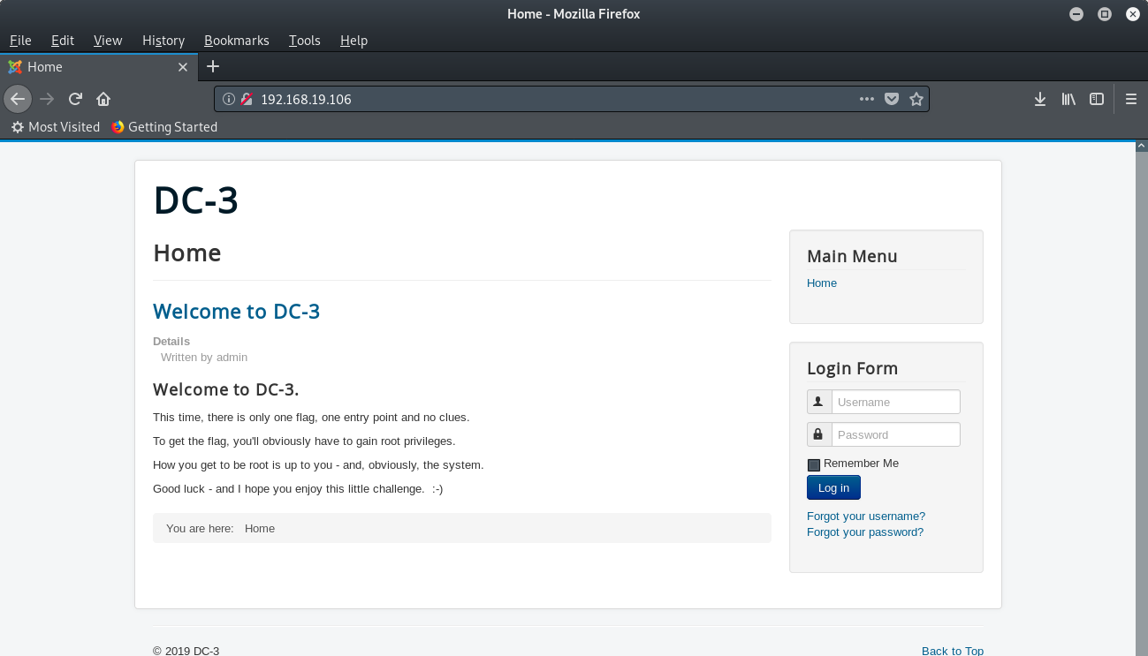Image resolution: width=1148 pixels, height=656 pixels.
Task: Click the Main Menu heading
Action: click(x=852, y=256)
